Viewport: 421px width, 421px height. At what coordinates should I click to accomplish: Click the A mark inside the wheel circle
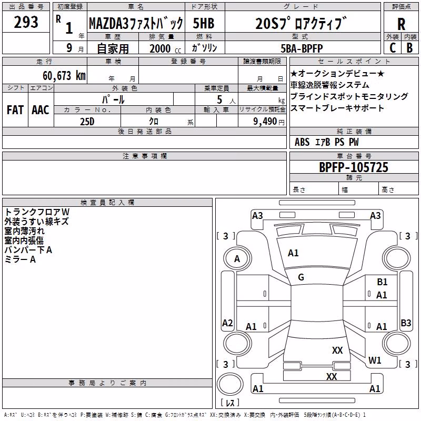(237, 259)
